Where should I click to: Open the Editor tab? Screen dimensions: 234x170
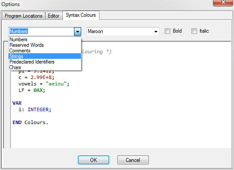(54, 16)
